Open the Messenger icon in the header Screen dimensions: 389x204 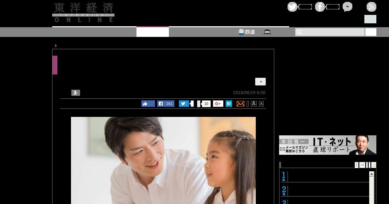pyautogui.click(x=348, y=7)
